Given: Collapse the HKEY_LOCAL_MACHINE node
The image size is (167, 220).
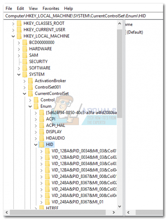Looking at the screenshot, I should [13, 36].
